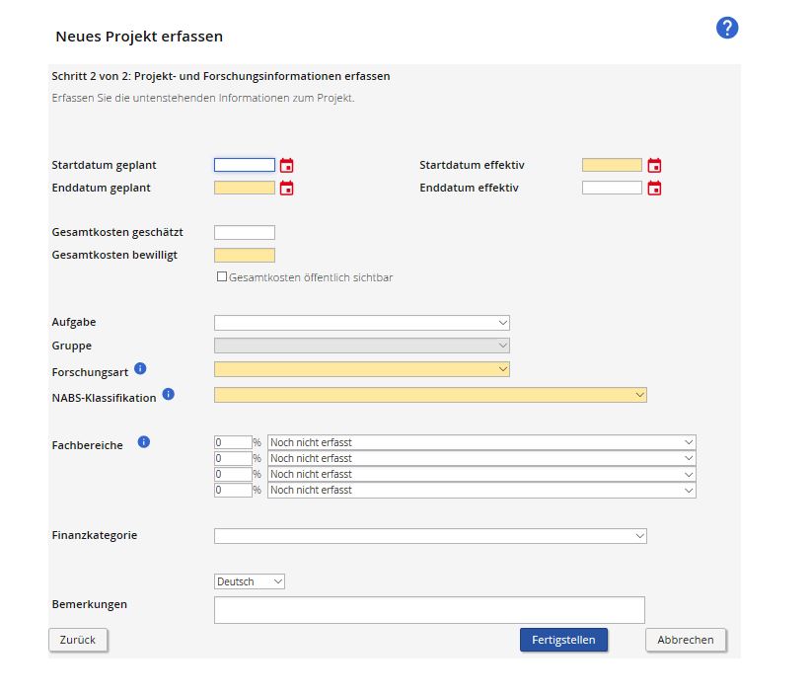Expand the Aufgabe dropdown
The width and height of the screenshot is (812, 694).
(361, 323)
